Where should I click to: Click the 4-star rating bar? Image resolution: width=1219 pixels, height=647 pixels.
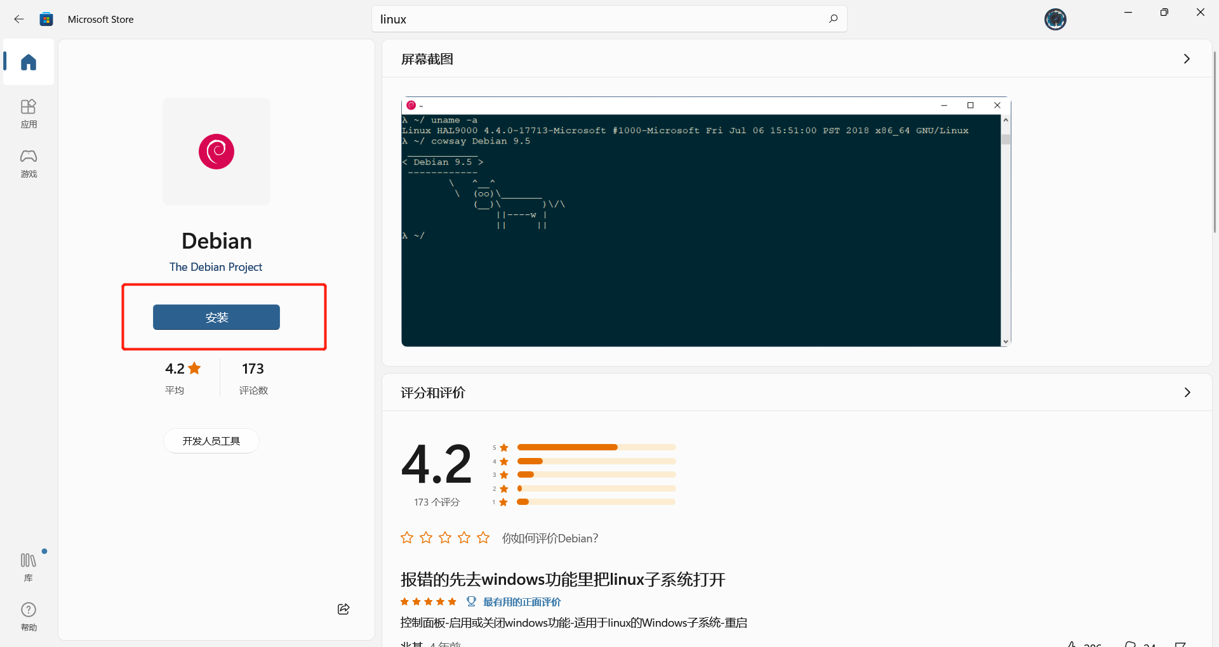click(596, 461)
